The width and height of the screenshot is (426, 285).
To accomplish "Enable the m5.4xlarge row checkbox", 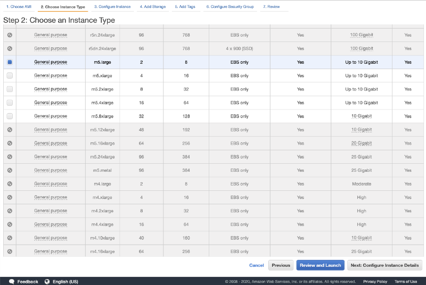I will pyautogui.click(x=10, y=103).
